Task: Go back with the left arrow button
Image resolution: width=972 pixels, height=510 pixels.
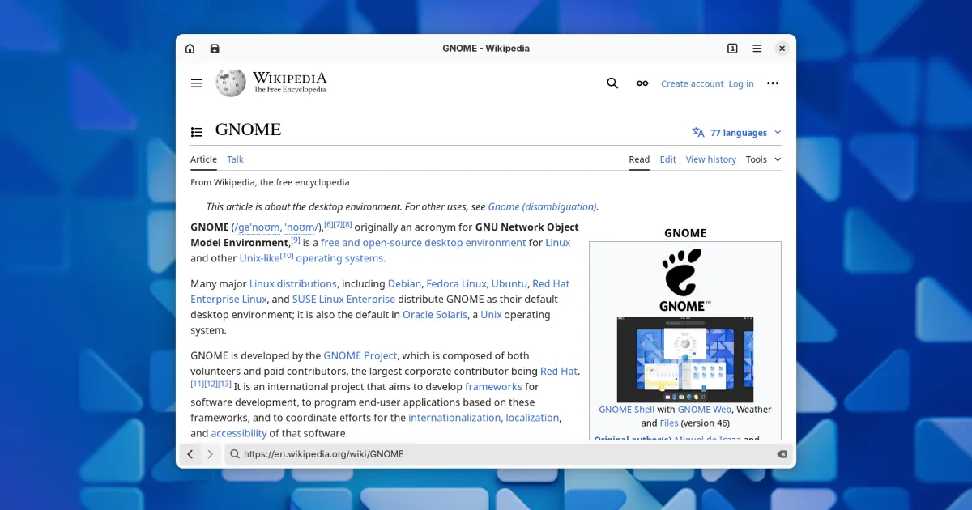Action: 190,454
